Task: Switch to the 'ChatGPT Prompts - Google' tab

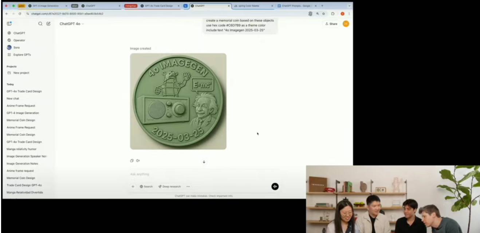Action: (297, 6)
